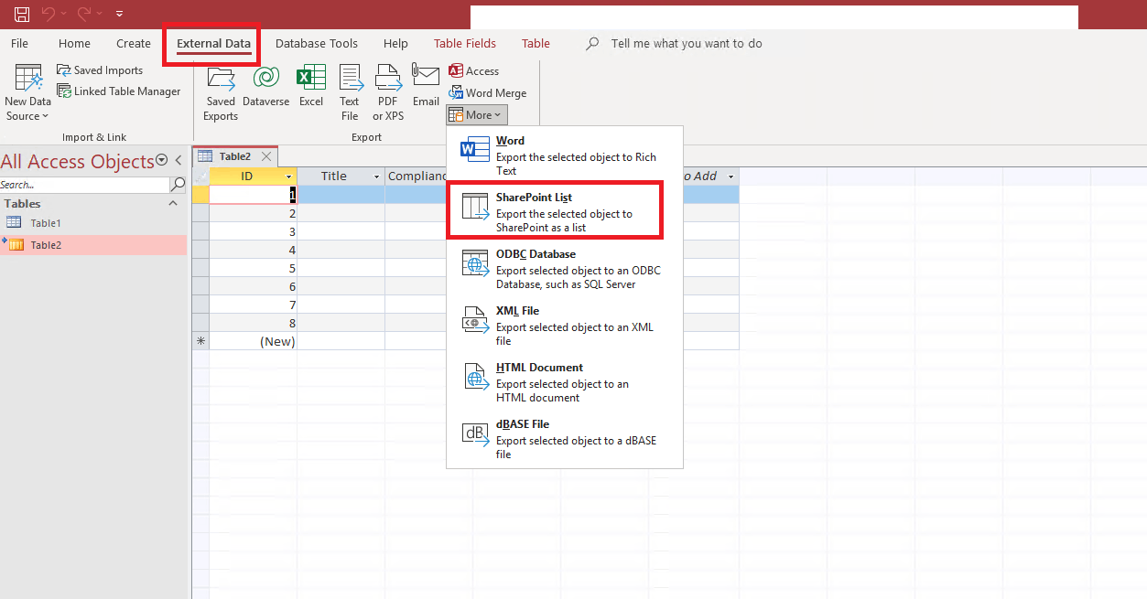The image size is (1147, 599).
Task: Choose ODBC Database export option
Action: 565,269
